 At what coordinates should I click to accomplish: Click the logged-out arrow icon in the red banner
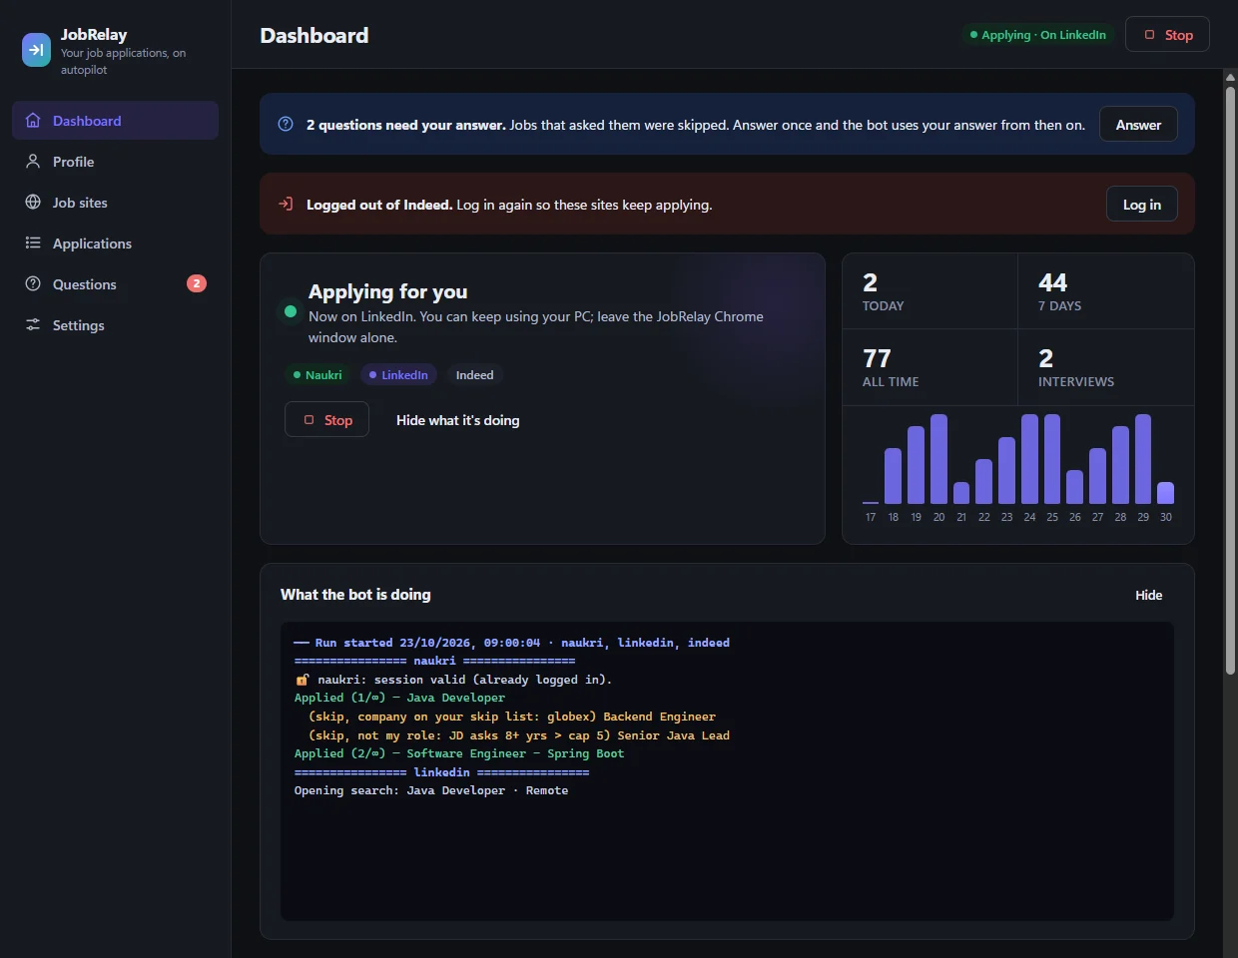coord(286,205)
